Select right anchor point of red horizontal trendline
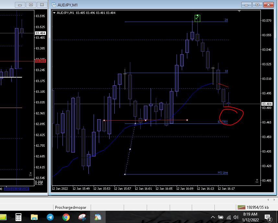This screenshot has height=223, width=278. pyautogui.click(x=187, y=120)
